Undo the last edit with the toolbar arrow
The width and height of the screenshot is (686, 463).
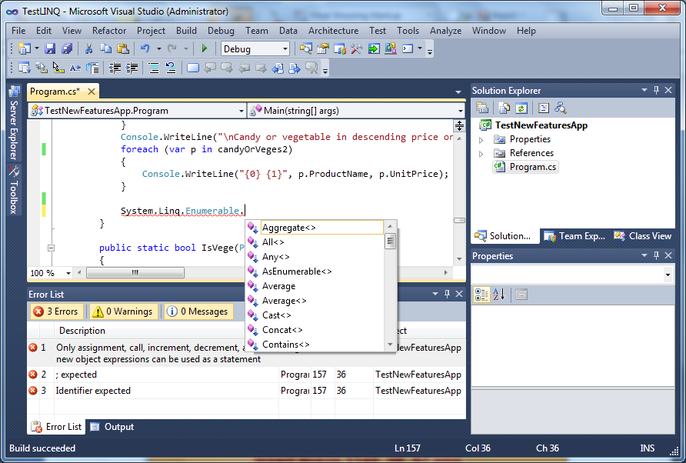(145, 48)
